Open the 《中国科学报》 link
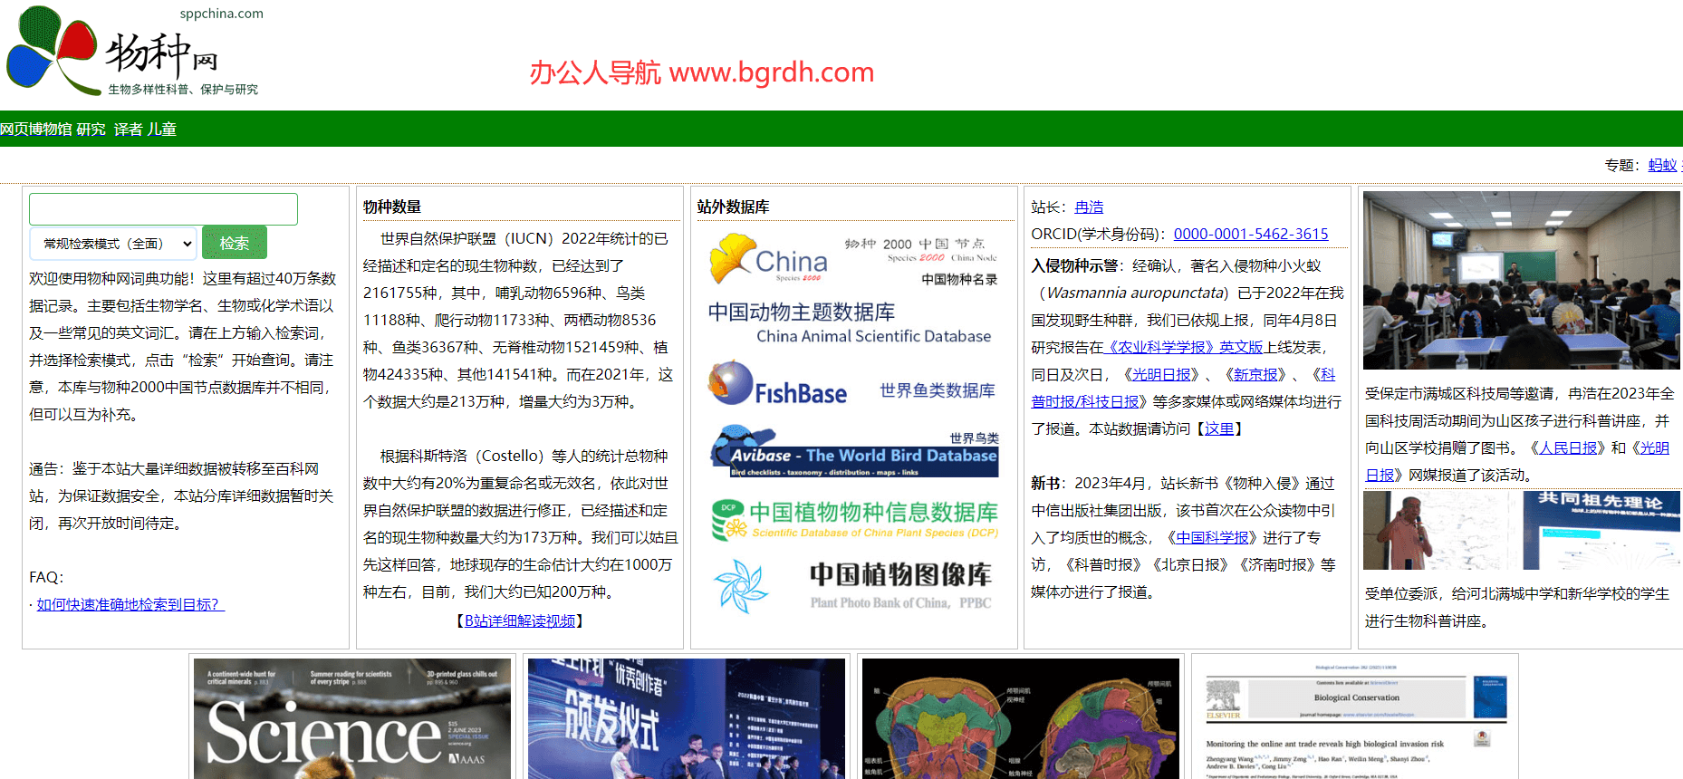Viewport: 1683px width, 779px height. (1212, 537)
